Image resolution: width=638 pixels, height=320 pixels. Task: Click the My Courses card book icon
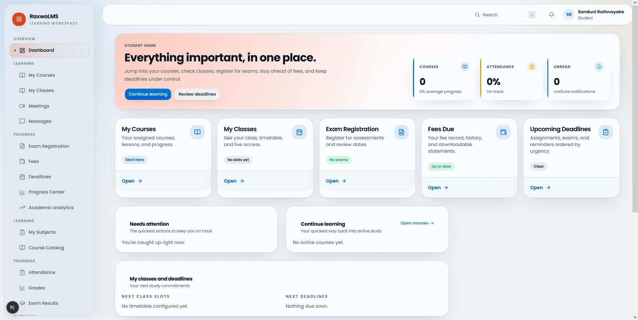197,132
